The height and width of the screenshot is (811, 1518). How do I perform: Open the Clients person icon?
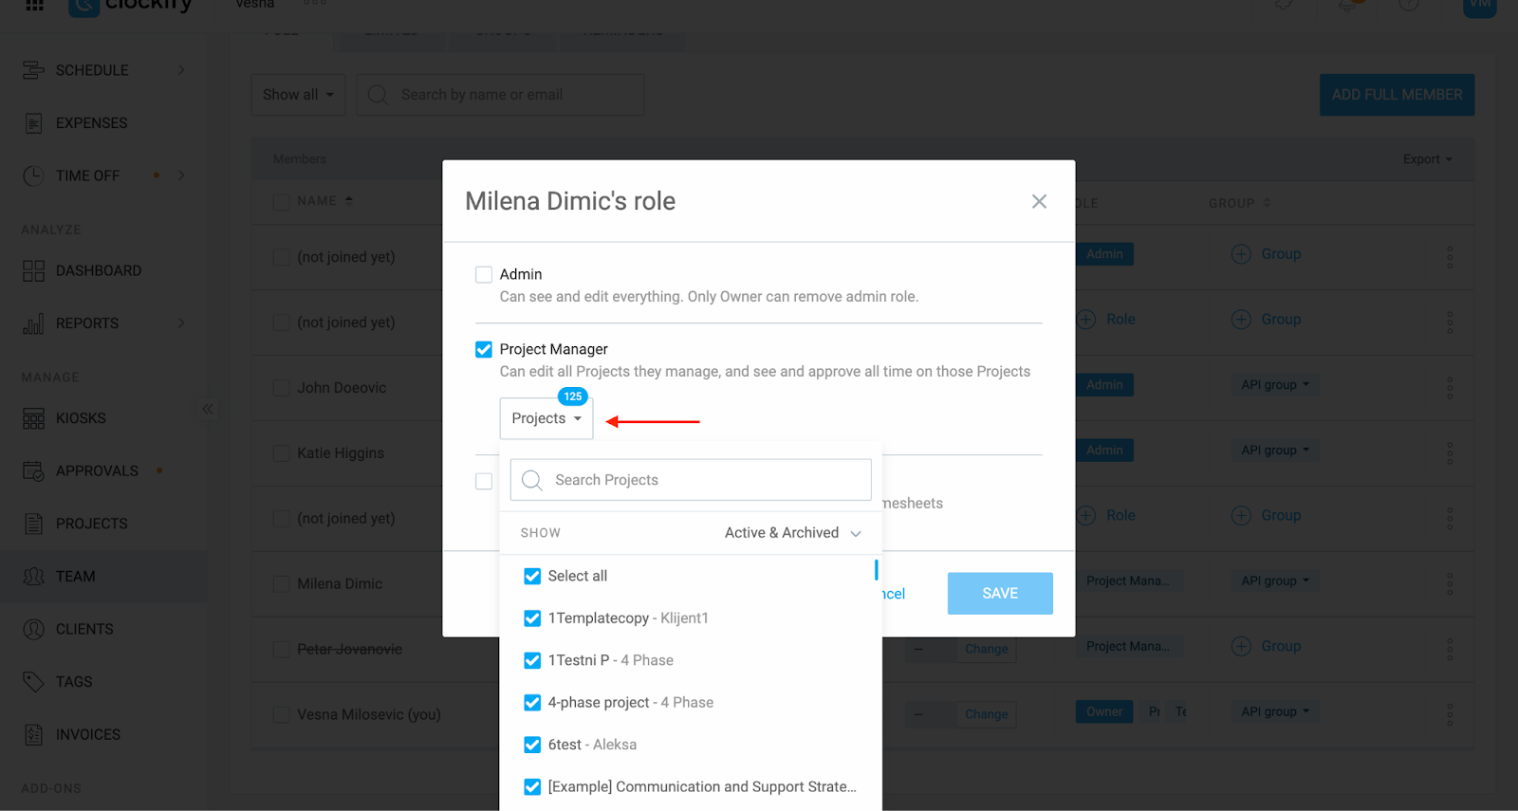click(33, 629)
